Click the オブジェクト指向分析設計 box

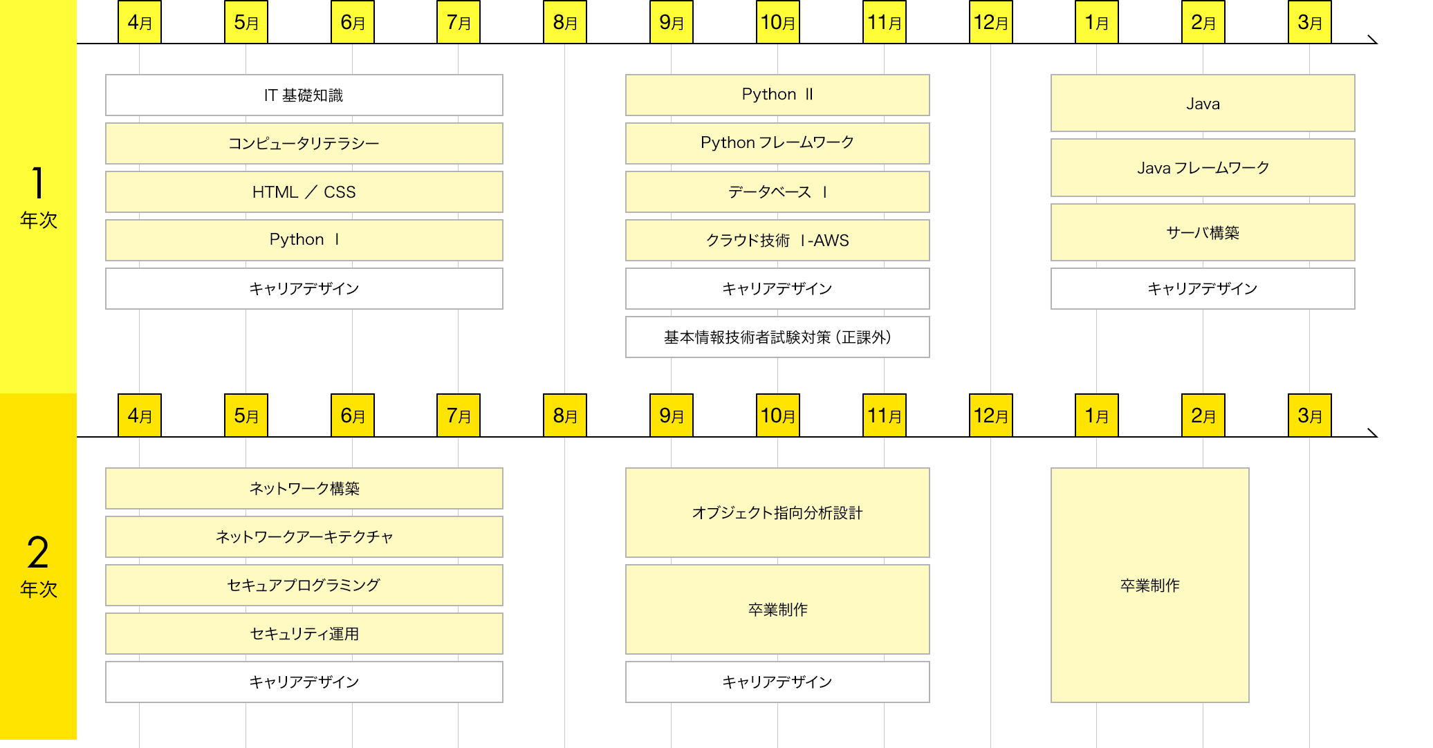tap(777, 513)
